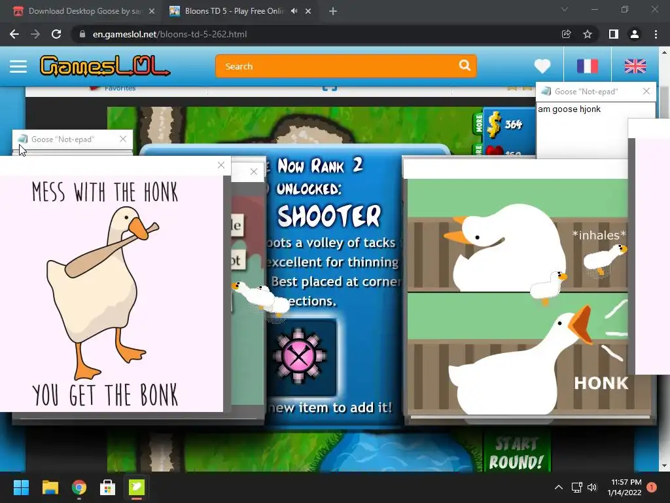Open the GamesLOL hamburger menu

click(x=18, y=66)
